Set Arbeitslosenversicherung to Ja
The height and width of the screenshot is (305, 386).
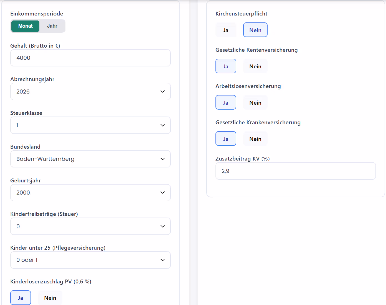(x=226, y=103)
